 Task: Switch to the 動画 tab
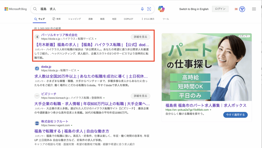point(102,19)
